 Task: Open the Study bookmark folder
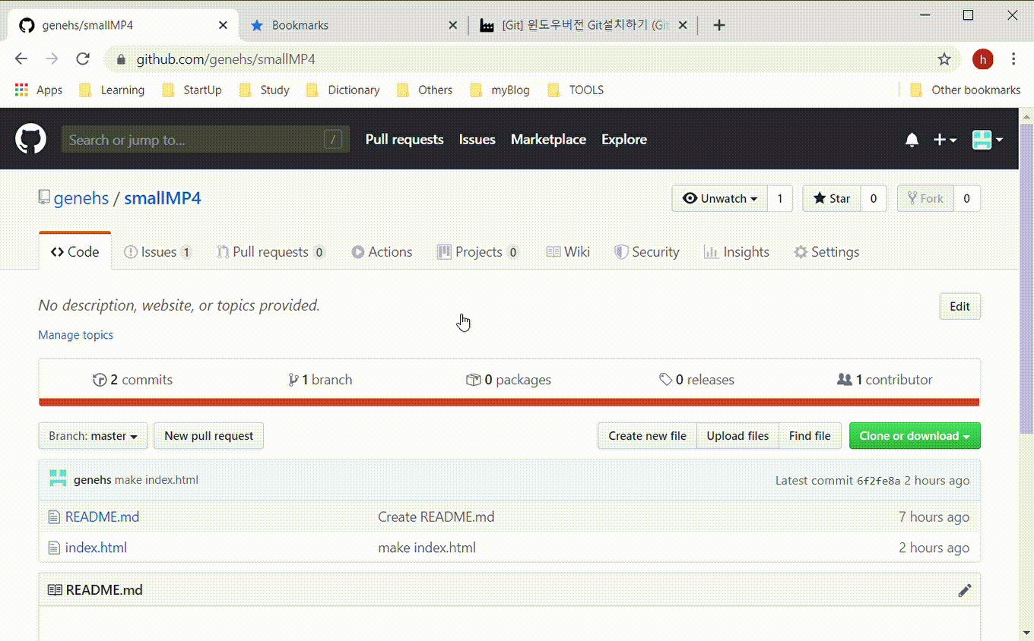264,90
